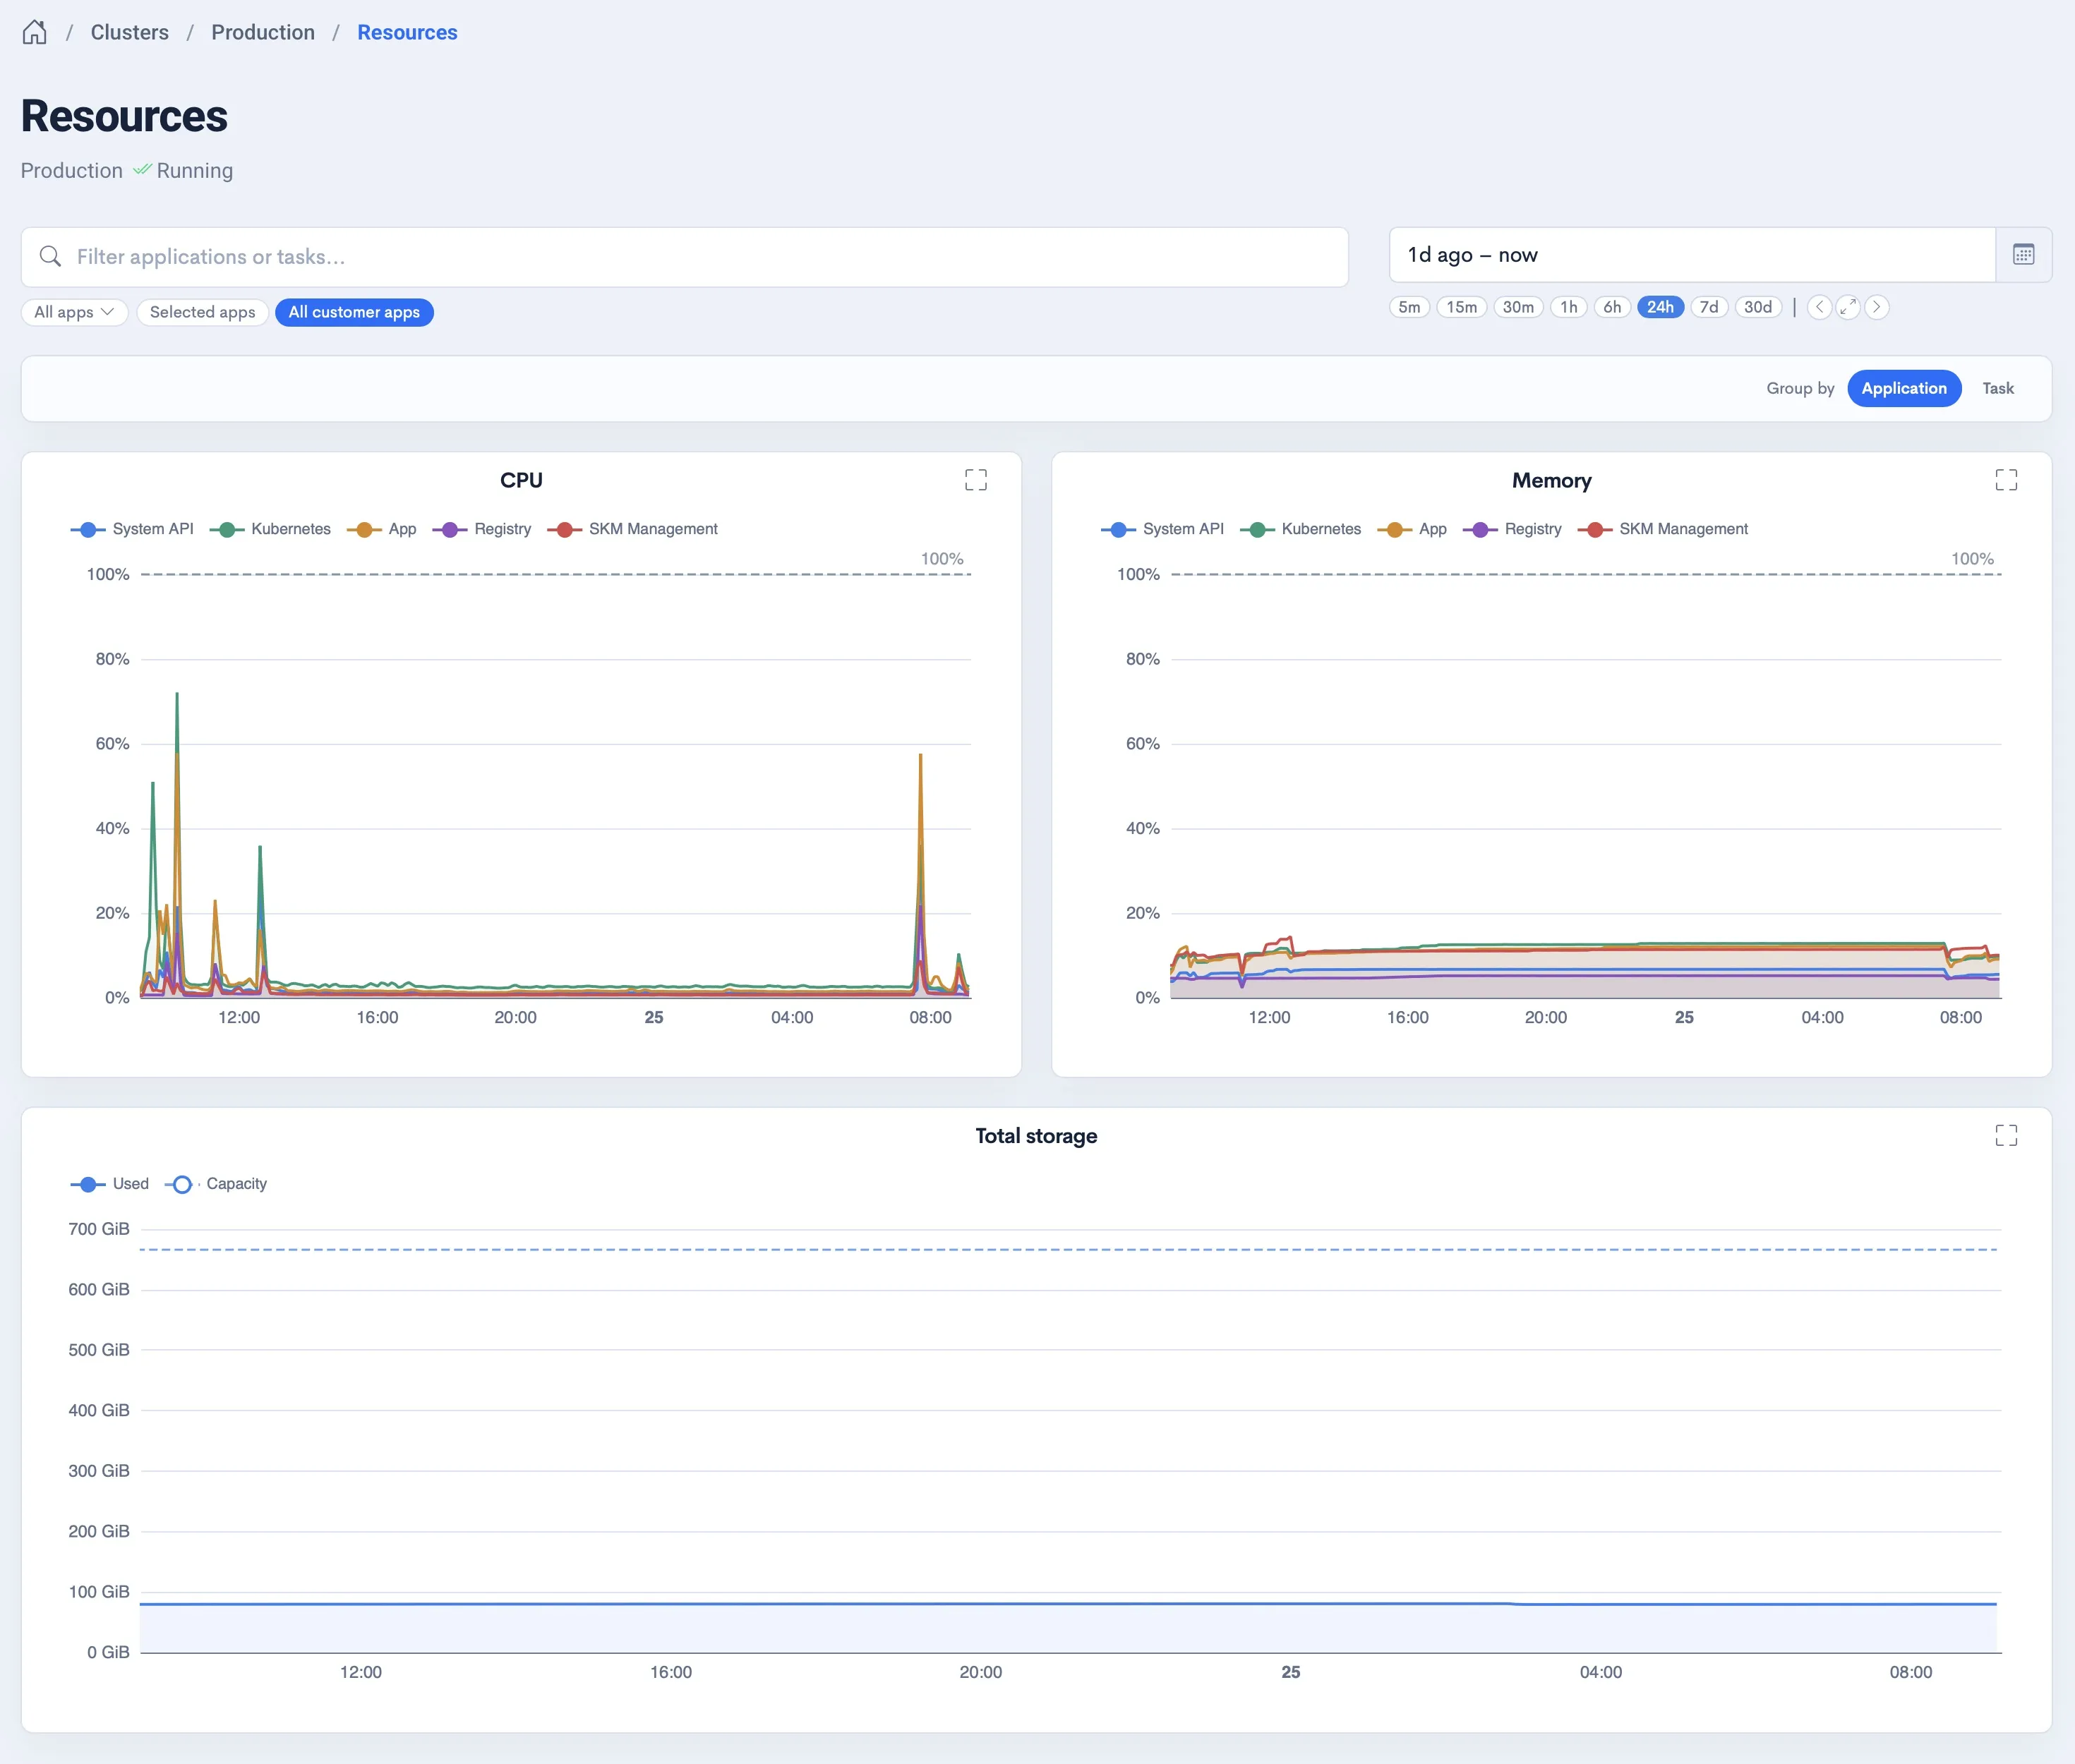The width and height of the screenshot is (2075, 1764).
Task: Click the Memory chart title
Action: [x=1551, y=480]
